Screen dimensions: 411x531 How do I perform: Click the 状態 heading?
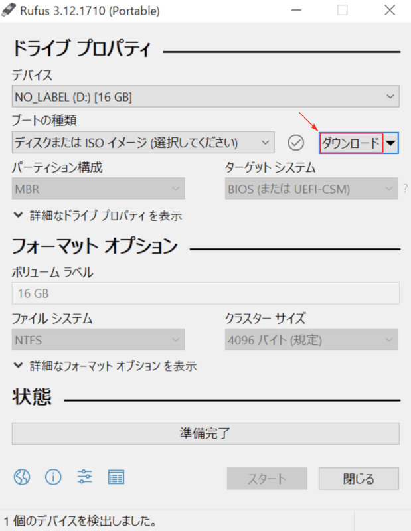click(x=32, y=396)
